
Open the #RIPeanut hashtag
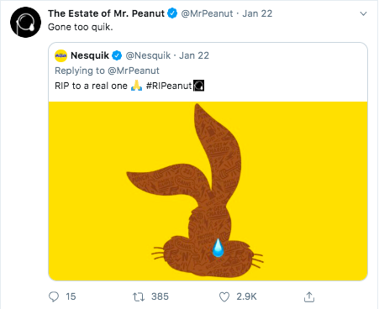click(169, 86)
